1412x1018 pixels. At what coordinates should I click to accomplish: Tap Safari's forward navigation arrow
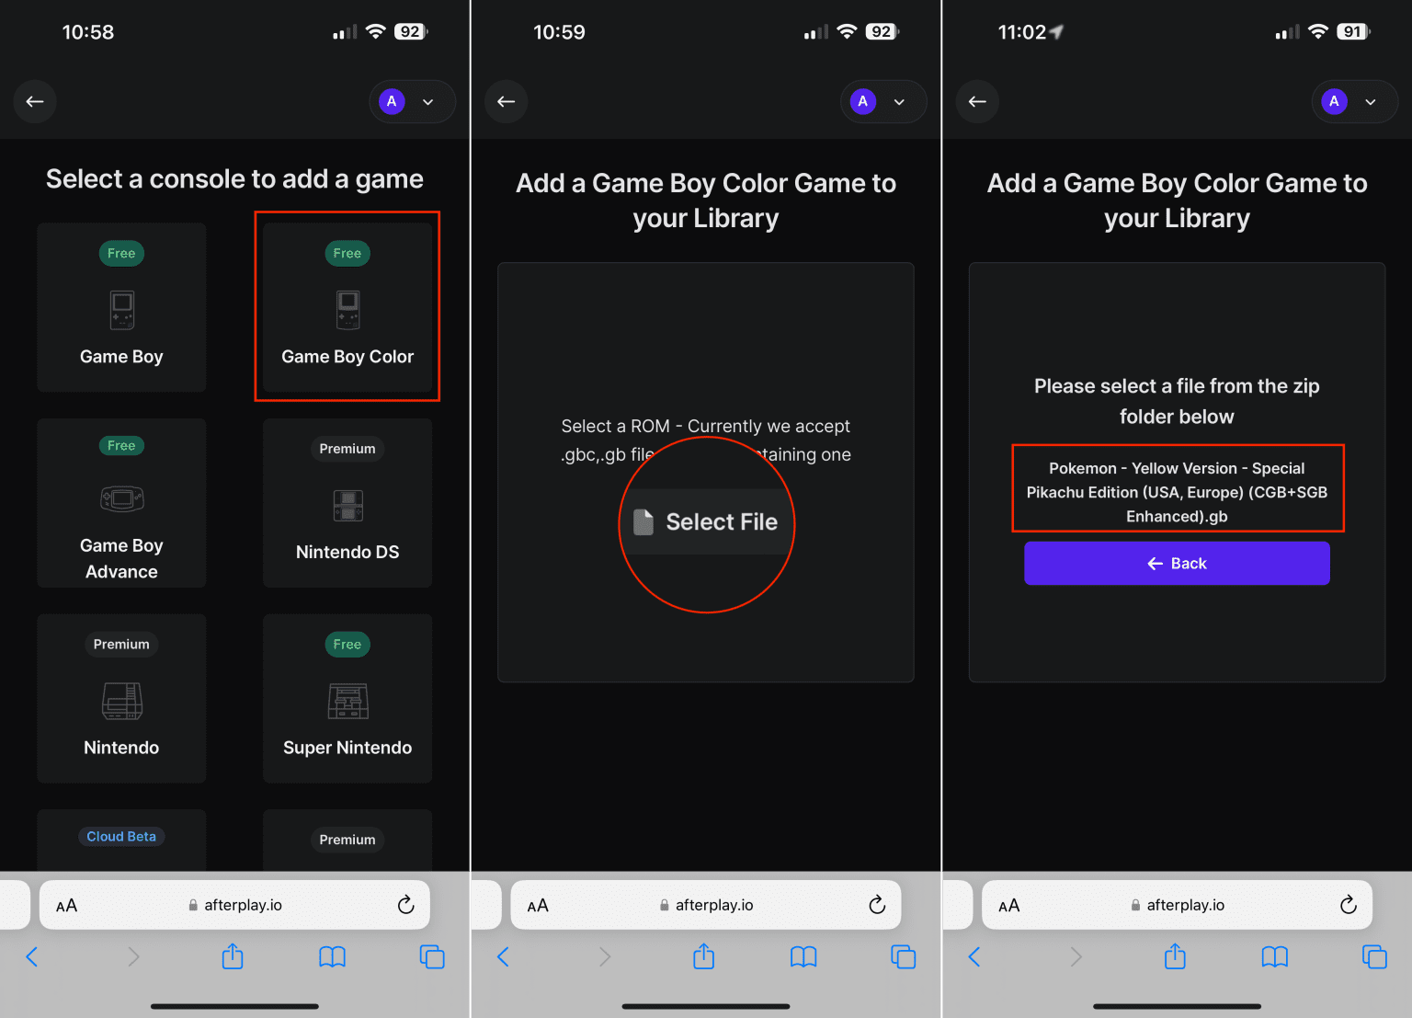(132, 956)
